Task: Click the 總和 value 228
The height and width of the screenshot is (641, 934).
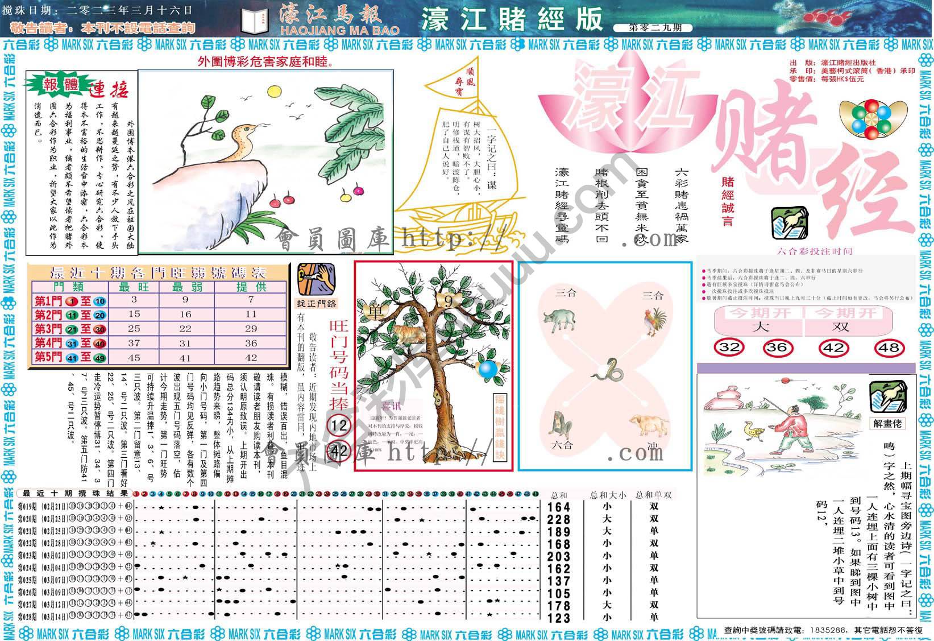Action: pos(559,520)
